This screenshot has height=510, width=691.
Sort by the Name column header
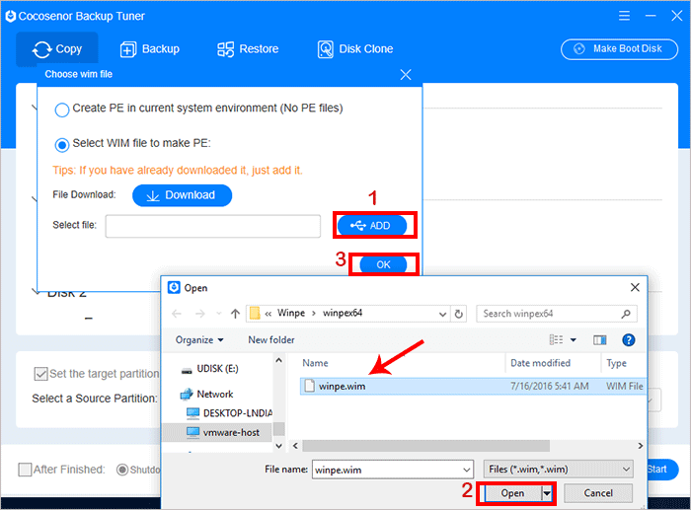click(x=315, y=363)
